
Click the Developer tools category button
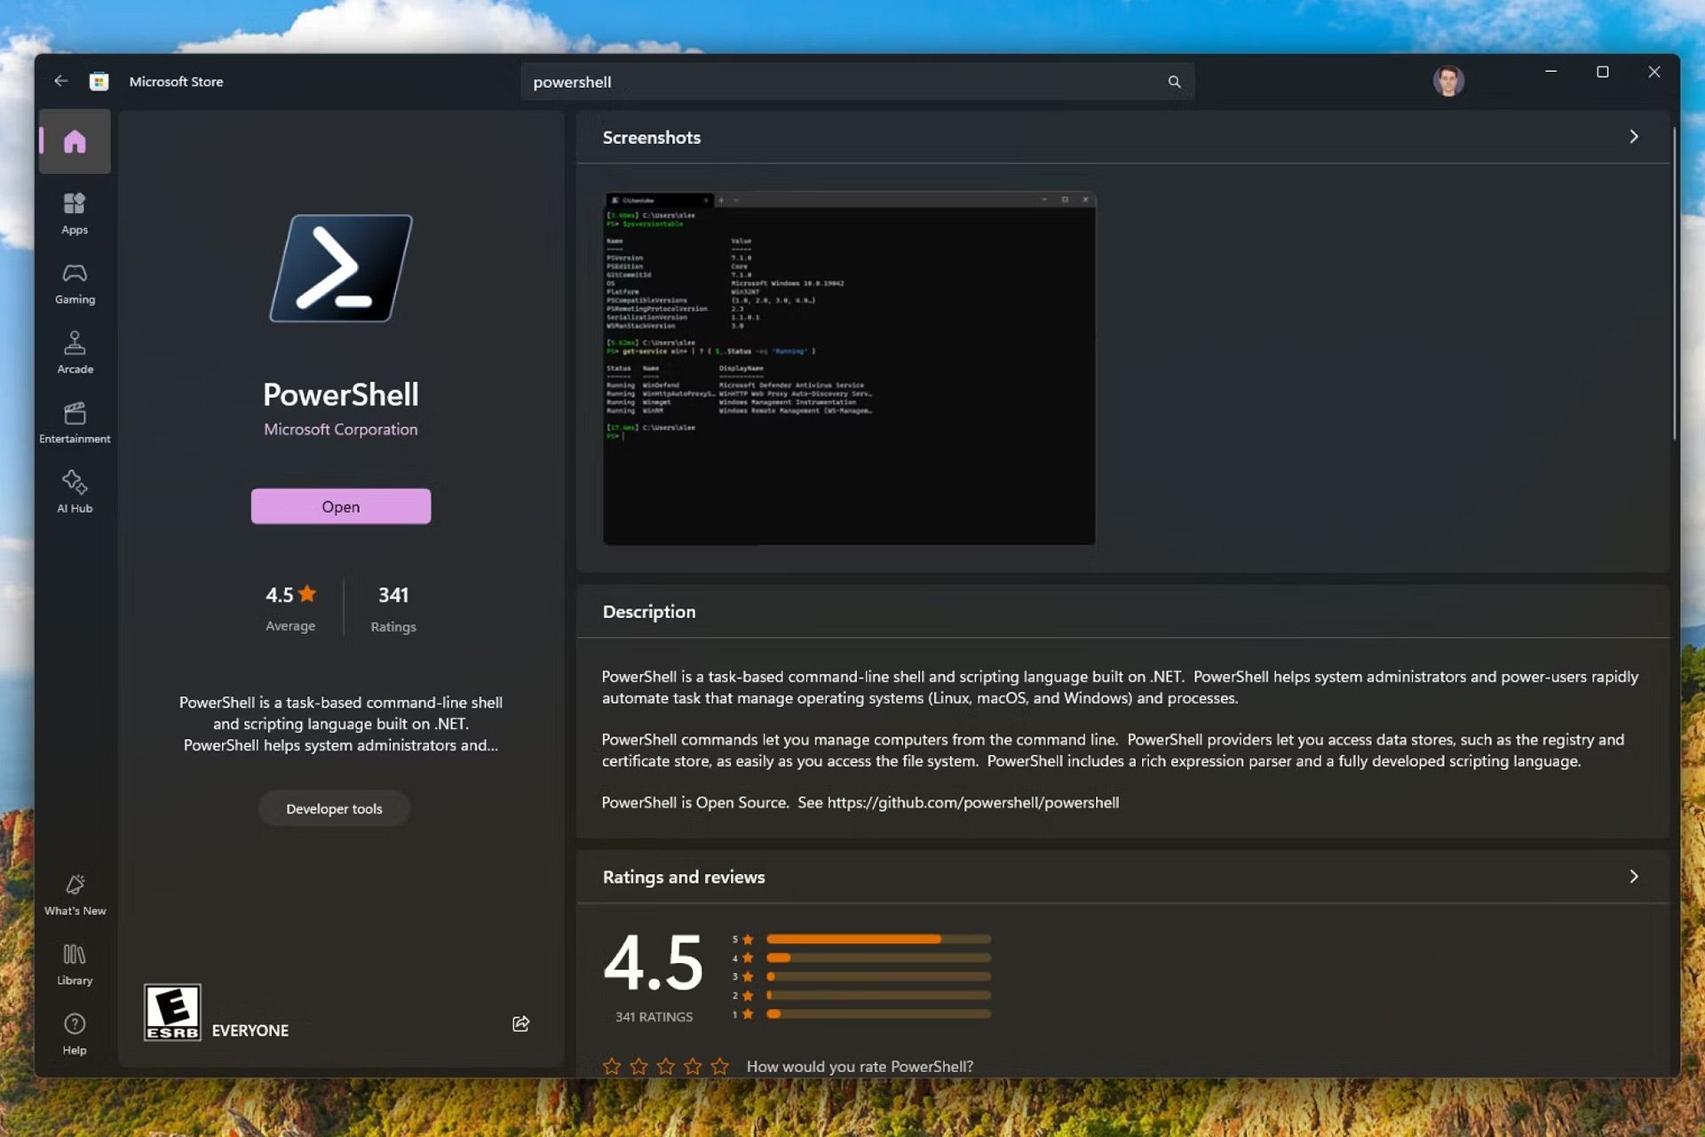[334, 808]
